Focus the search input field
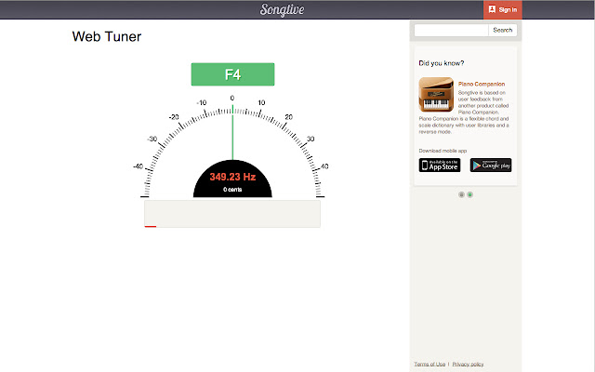 (x=451, y=30)
